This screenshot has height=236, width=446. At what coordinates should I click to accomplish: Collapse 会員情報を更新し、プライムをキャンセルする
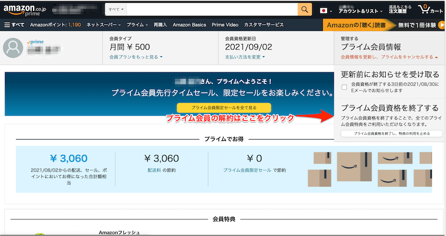point(389,57)
